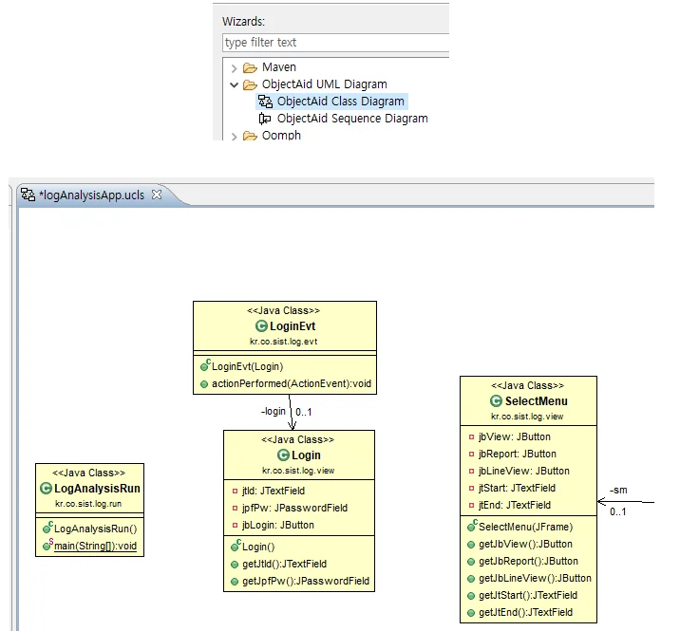The width and height of the screenshot is (680, 631).
Task: Select the ObjectAid Class Diagram icon
Action: (x=265, y=102)
